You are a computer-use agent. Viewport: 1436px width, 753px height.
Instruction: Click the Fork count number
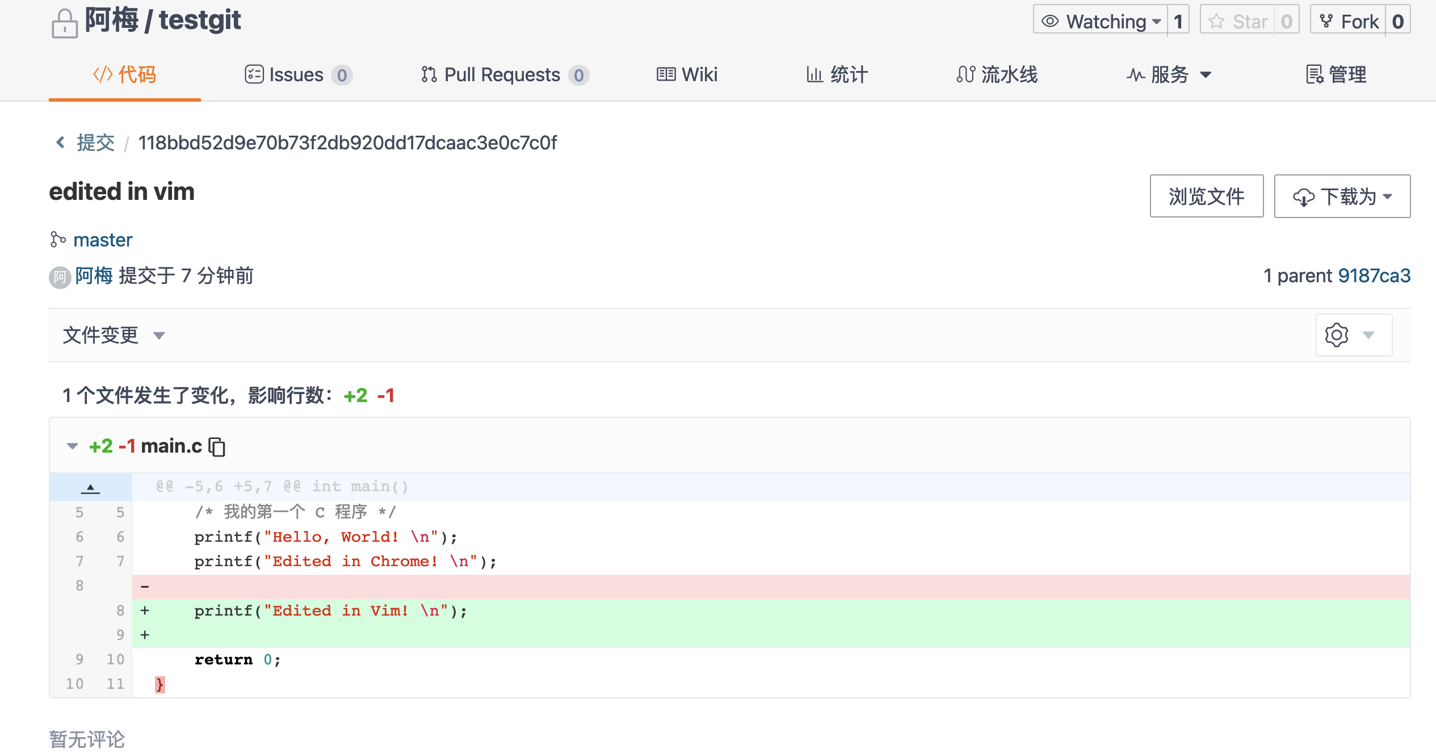[x=1397, y=22]
